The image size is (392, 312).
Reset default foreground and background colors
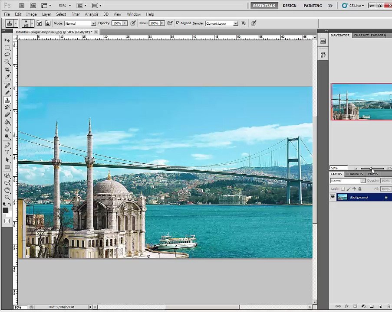pos(4,204)
